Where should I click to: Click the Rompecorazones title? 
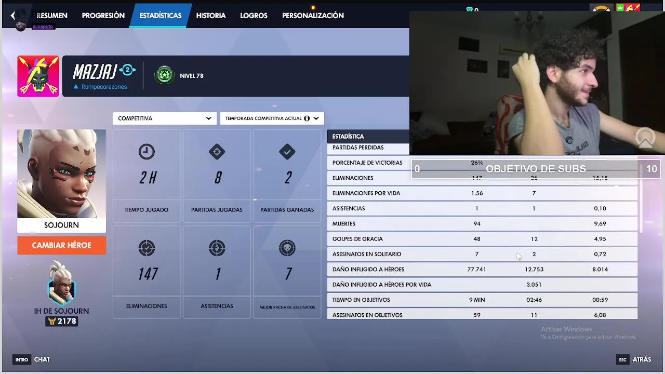coord(104,87)
